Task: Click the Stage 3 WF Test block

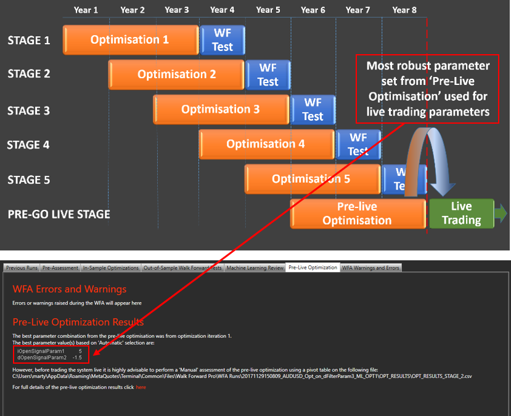Action: [x=313, y=110]
